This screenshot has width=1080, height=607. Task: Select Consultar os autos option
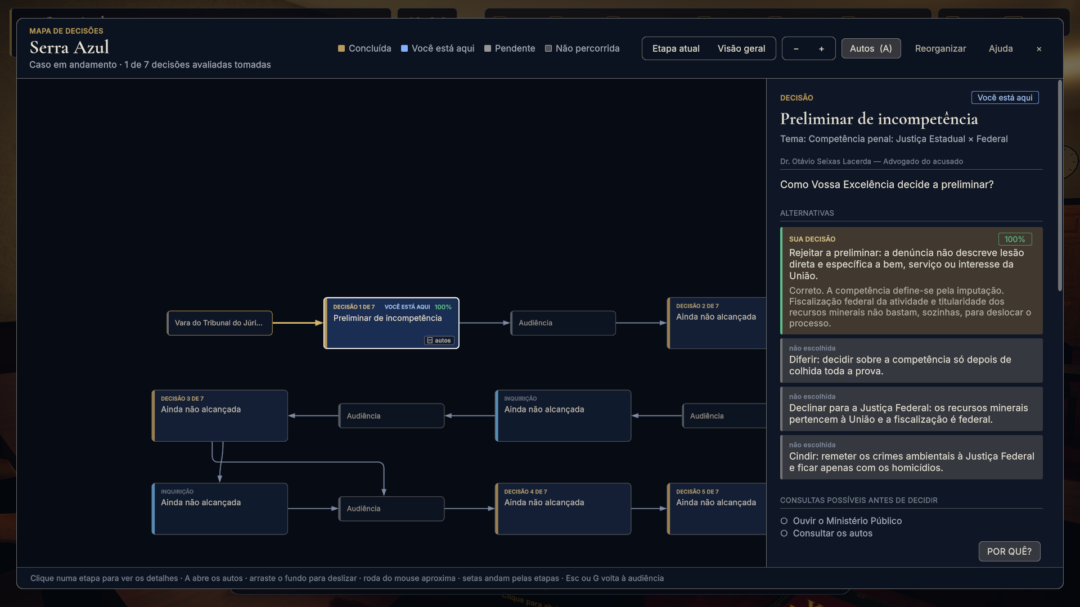pos(826,533)
